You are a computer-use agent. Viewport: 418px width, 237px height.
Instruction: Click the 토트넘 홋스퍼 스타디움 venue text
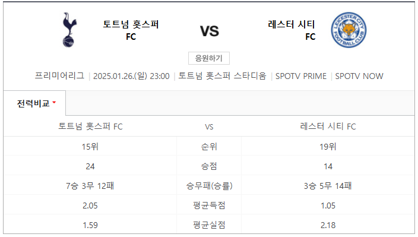(x=222, y=76)
